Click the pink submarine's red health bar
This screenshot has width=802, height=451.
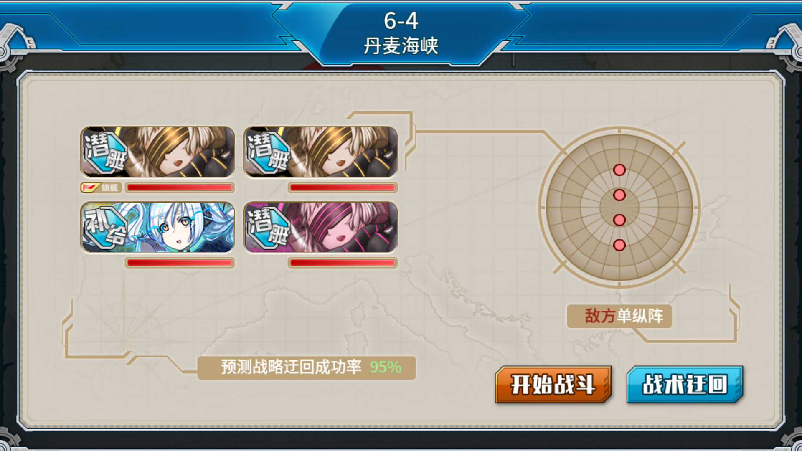pos(343,263)
